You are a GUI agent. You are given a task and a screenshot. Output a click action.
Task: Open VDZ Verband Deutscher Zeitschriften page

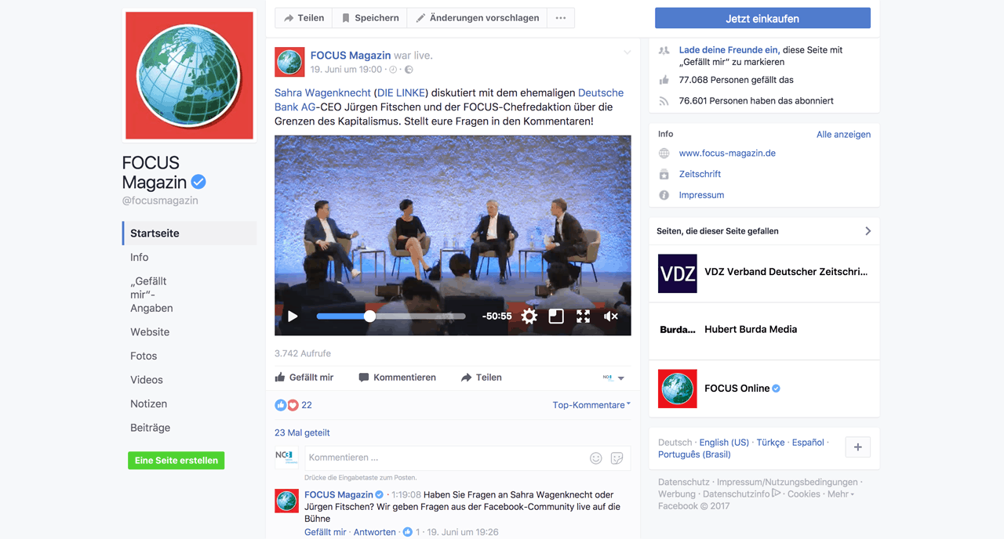786,272
